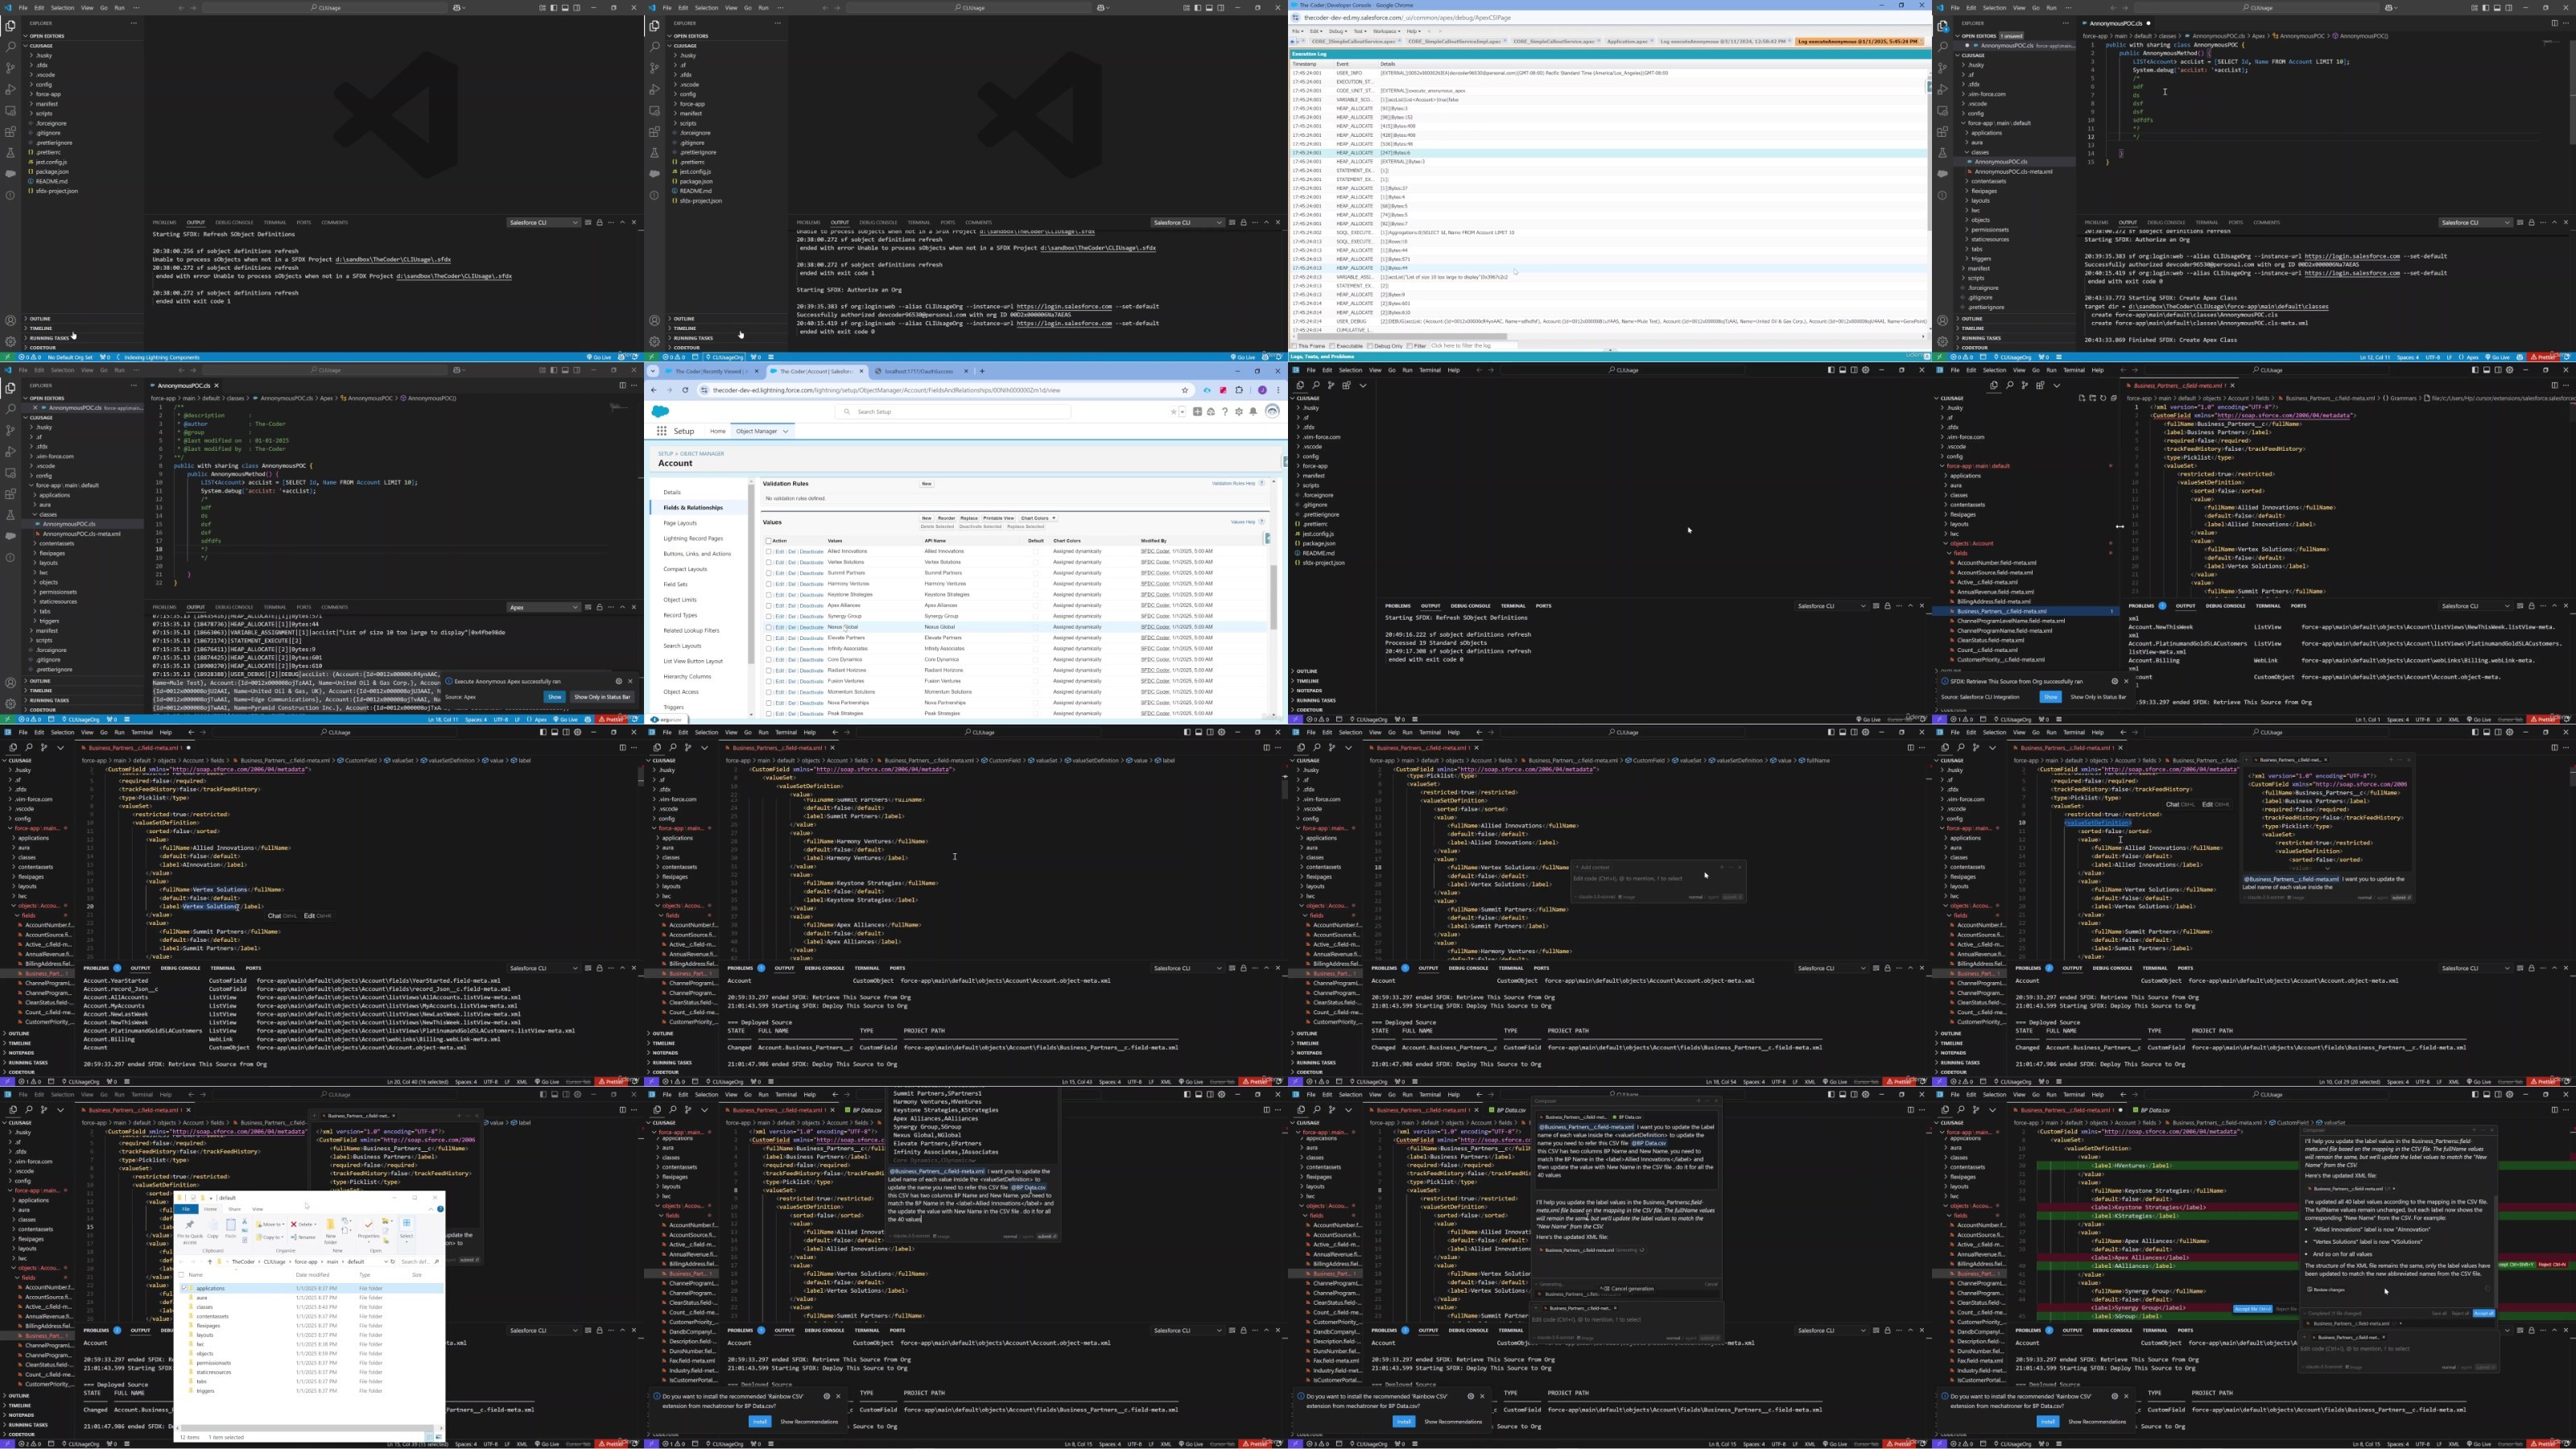
Task: Click Rename in File Explorer ribbon
Action: (x=303, y=1237)
